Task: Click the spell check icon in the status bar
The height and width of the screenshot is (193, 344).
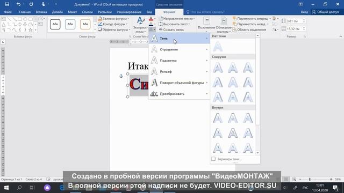Action: (48, 179)
